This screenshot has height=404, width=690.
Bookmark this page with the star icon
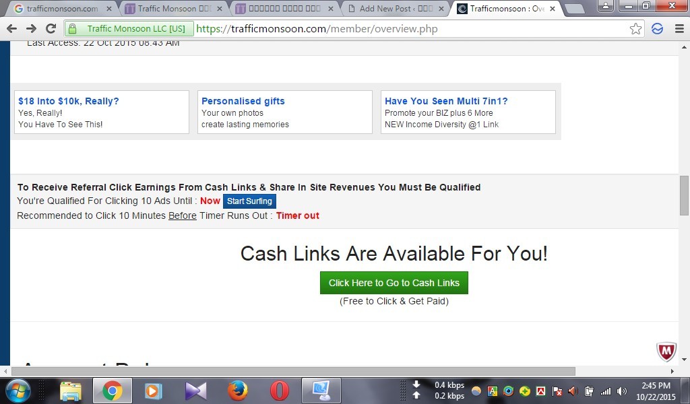pos(635,29)
